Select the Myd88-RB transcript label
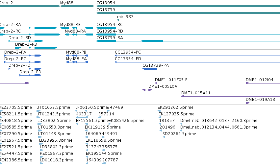The image size is (280, 165). coord(70,24)
